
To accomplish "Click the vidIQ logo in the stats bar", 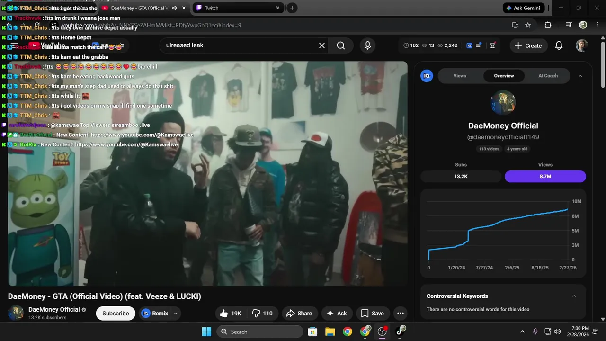I will pyautogui.click(x=469, y=45).
